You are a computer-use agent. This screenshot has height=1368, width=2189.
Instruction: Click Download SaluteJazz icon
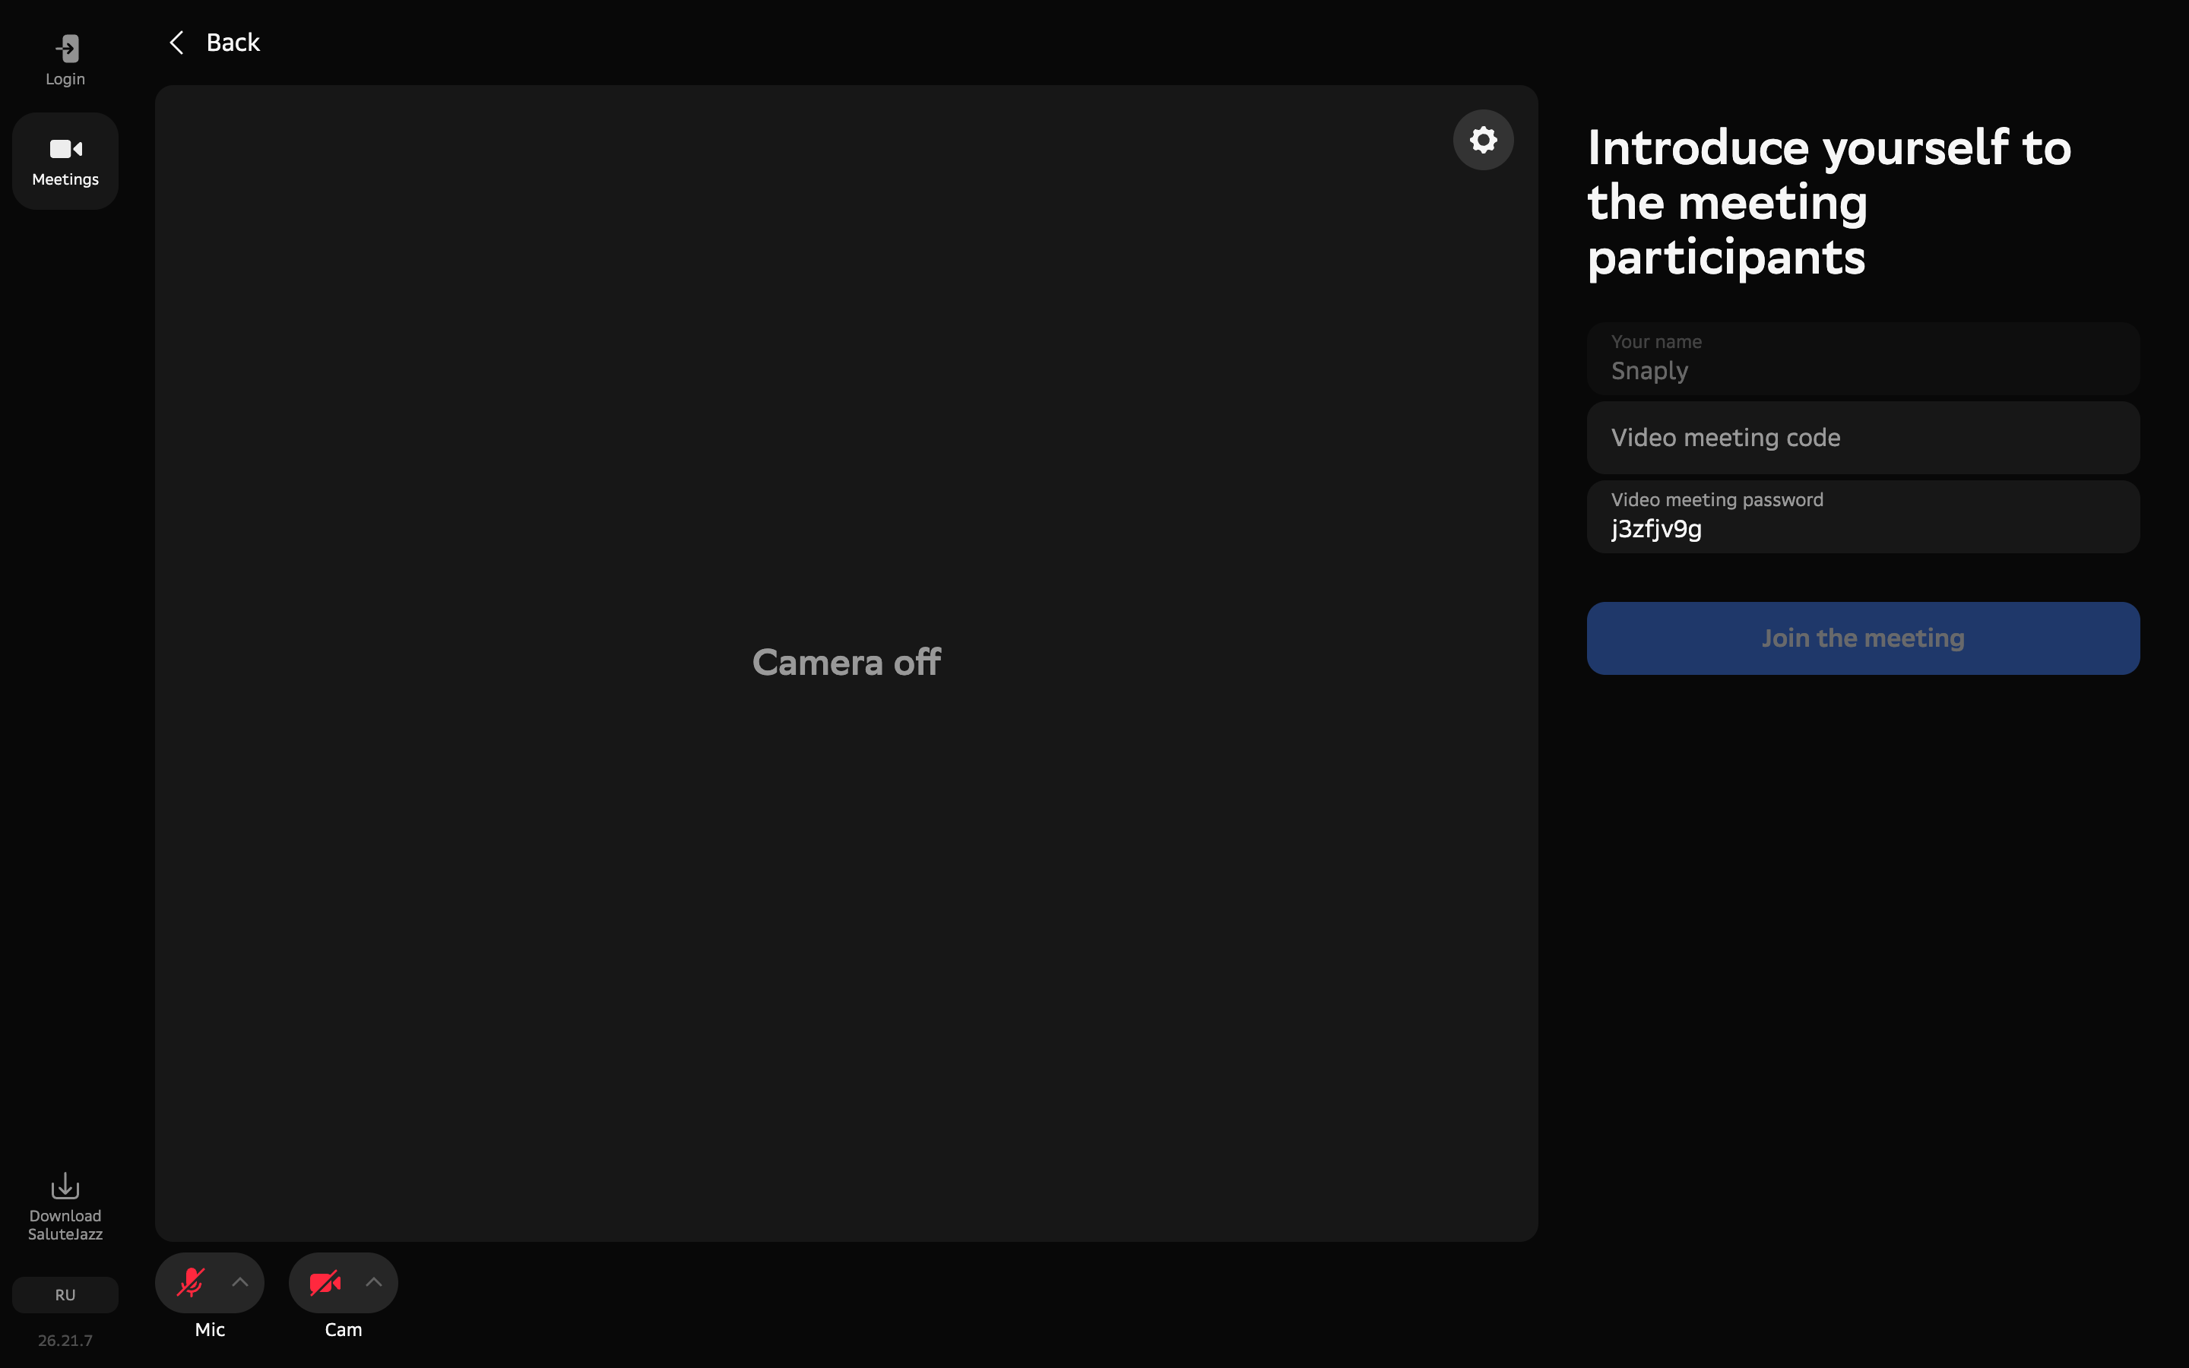[x=65, y=1186]
